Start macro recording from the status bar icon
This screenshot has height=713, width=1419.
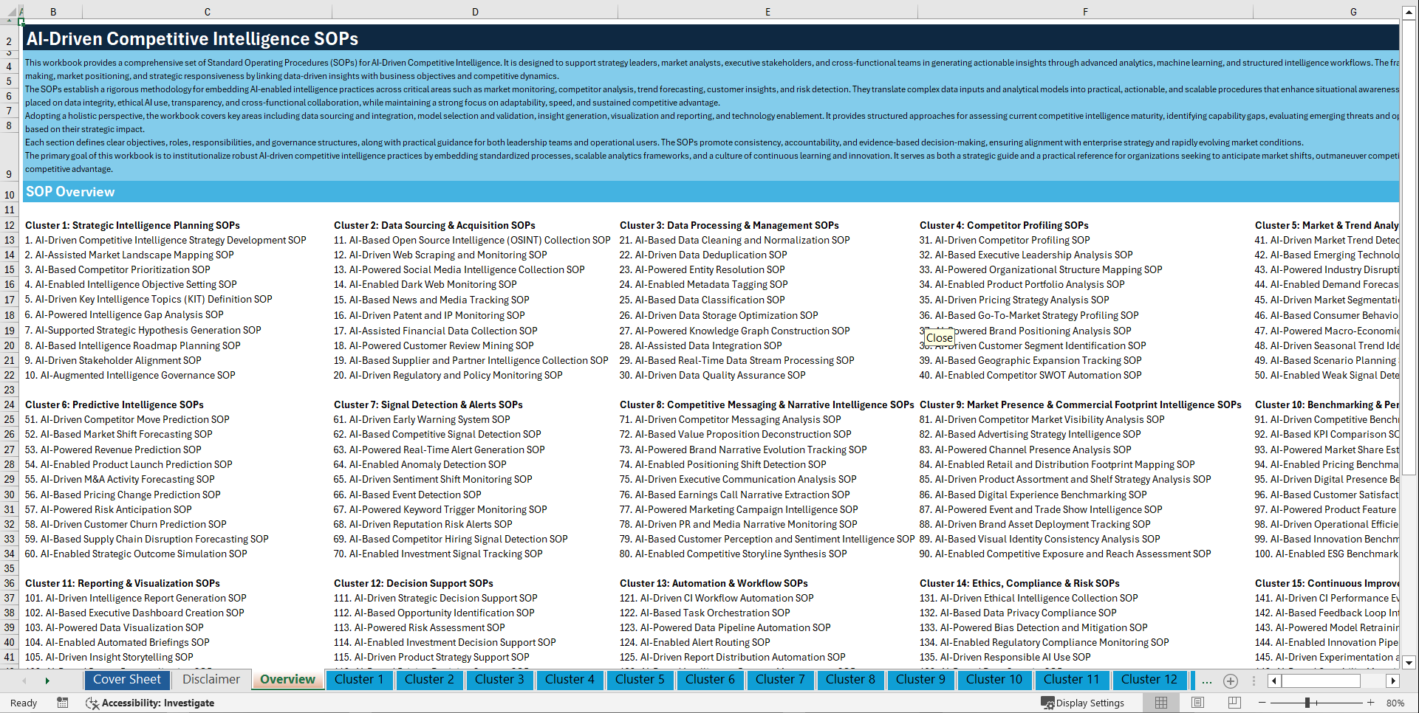point(63,703)
